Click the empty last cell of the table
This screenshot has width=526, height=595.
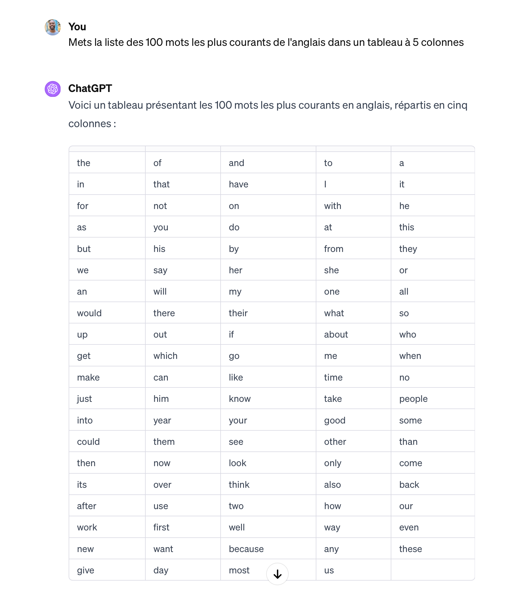[433, 570]
